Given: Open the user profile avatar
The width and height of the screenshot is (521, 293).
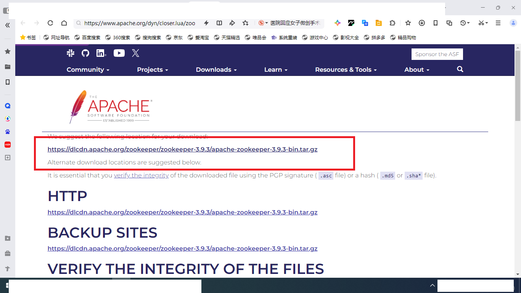Looking at the screenshot, I should [513, 23].
